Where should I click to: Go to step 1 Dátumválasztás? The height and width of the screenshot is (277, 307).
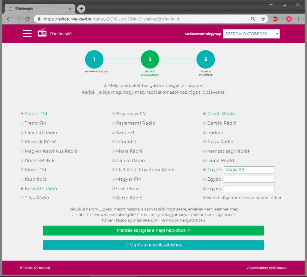click(x=94, y=59)
